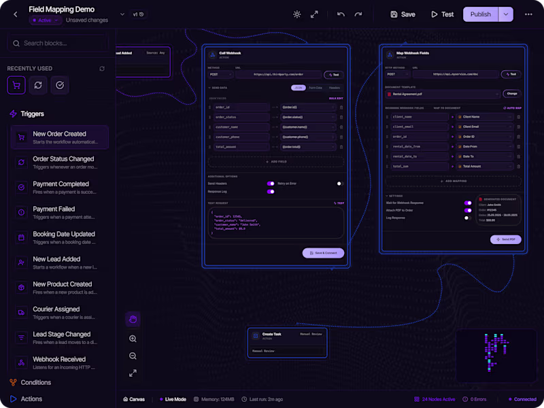Click Save & Connect in Call Webhook
Viewport: 544px width, 408px height.
pos(323,253)
